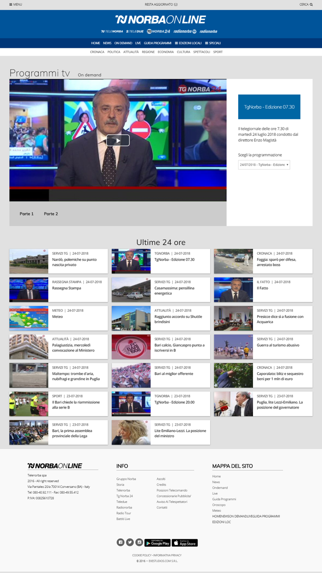Open the TG Norba 24 channel logo
322x573 pixels.
pos(158,31)
